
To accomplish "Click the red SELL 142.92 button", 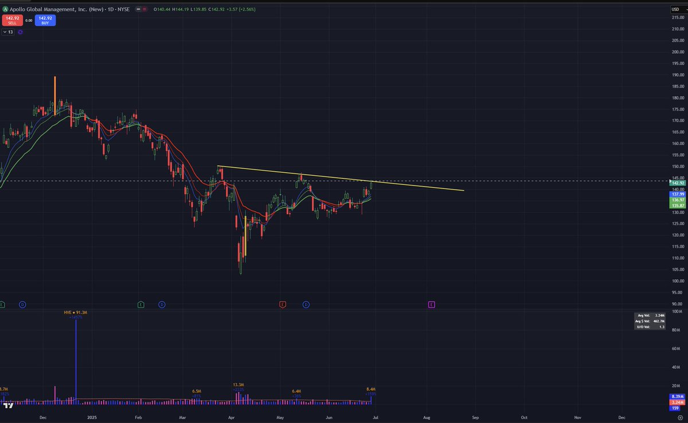I will 12,20.
